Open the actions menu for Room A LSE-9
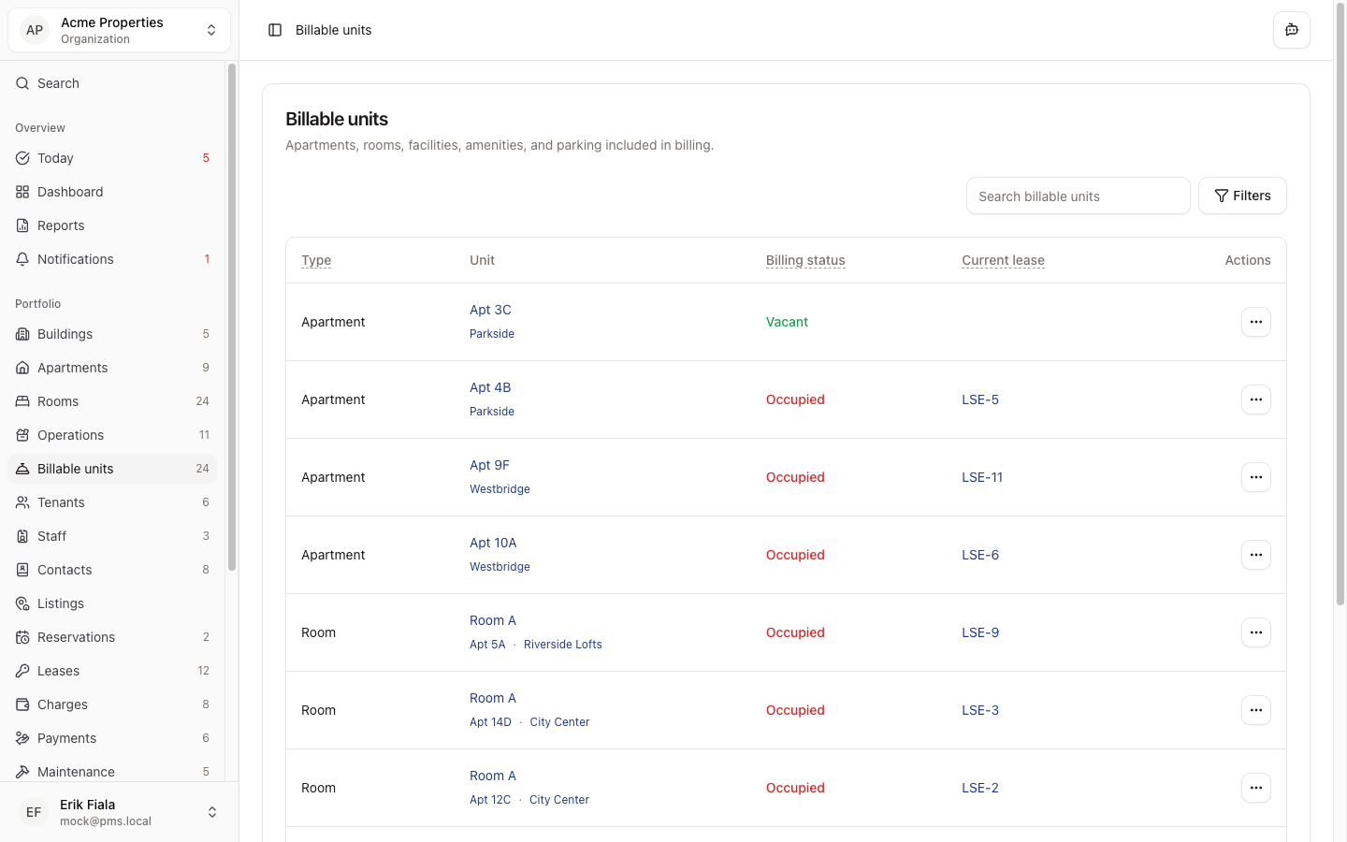This screenshot has width=1347, height=842. pos(1256,632)
